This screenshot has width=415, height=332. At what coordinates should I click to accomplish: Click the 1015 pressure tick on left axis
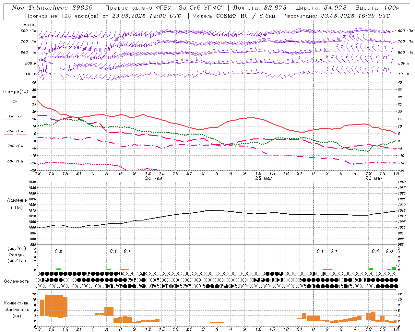point(32,210)
